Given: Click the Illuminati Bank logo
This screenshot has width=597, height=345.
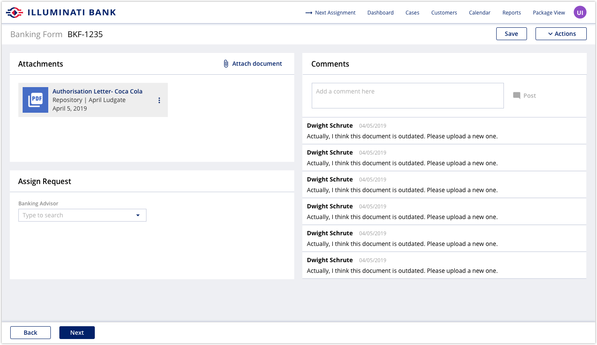Looking at the screenshot, I should [60, 12].
